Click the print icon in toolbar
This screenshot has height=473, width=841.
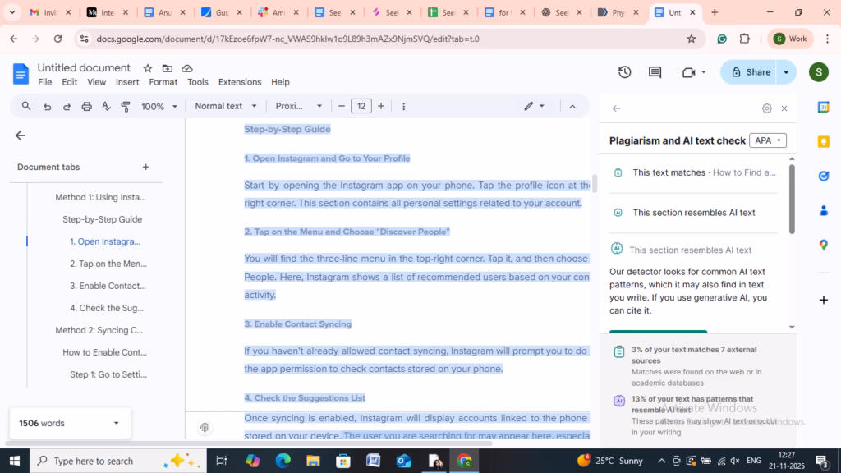pos(86,106)
